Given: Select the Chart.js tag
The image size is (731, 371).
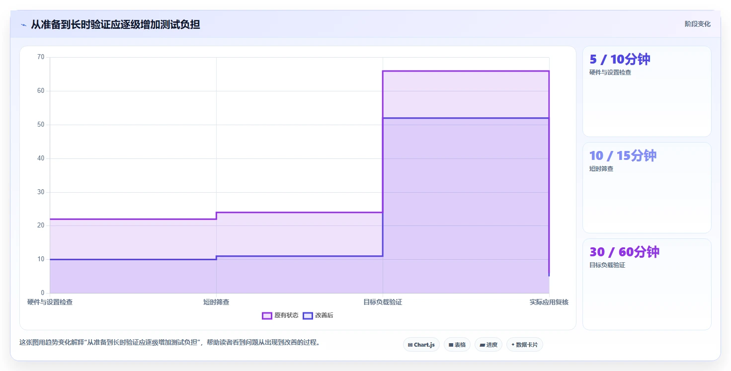Looking at the screenshot, I should (421, 345).
